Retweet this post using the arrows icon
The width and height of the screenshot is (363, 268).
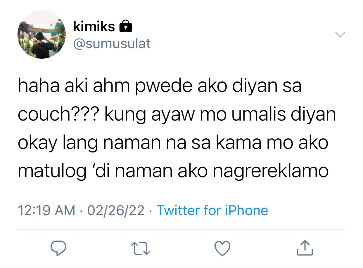pos(141,248)
